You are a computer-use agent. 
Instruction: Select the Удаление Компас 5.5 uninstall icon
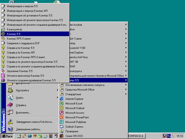(x=3, y=71)
